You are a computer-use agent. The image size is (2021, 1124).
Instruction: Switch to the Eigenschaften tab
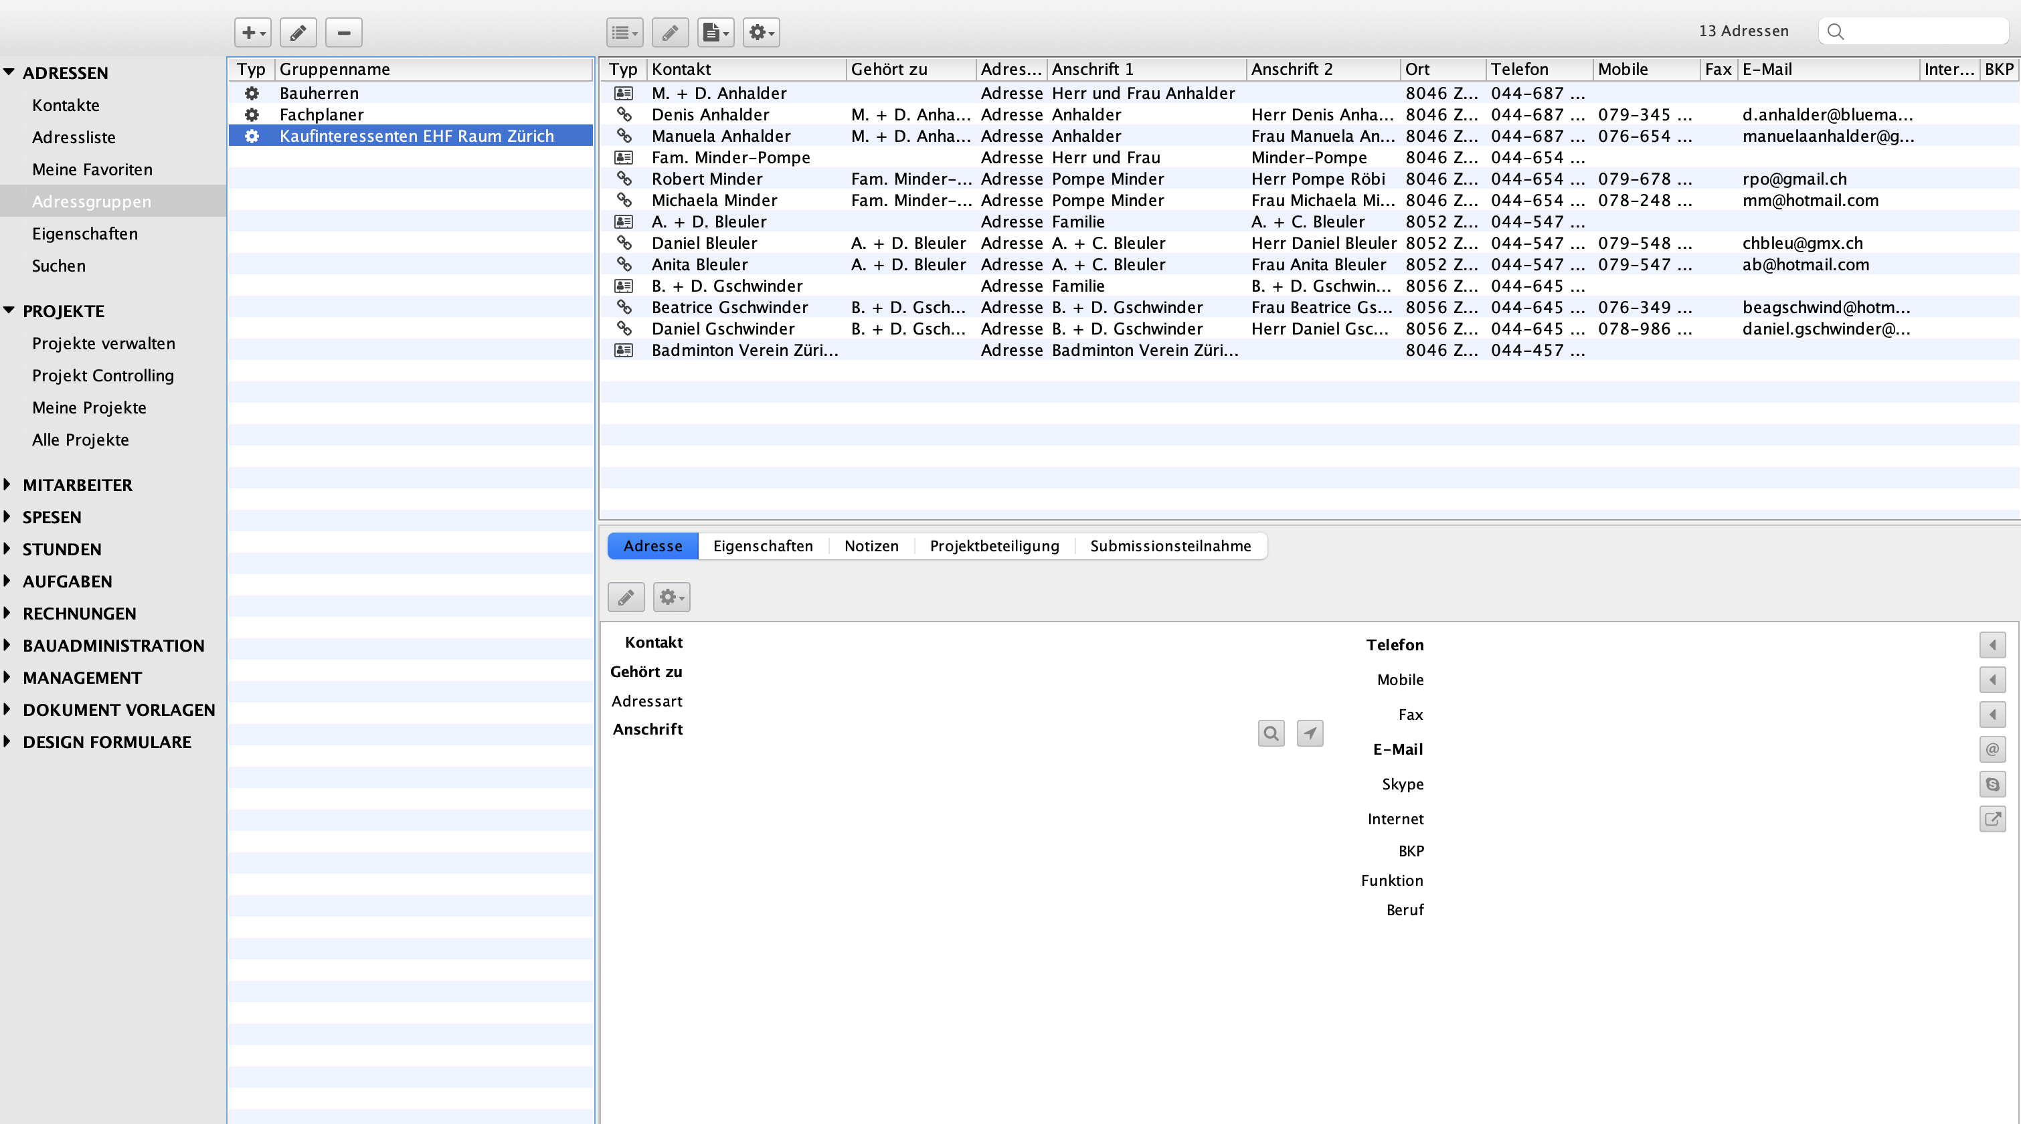763,546
